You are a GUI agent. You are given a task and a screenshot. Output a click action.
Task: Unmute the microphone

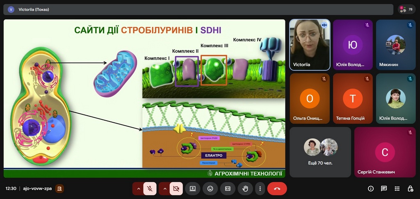point(150,189)
